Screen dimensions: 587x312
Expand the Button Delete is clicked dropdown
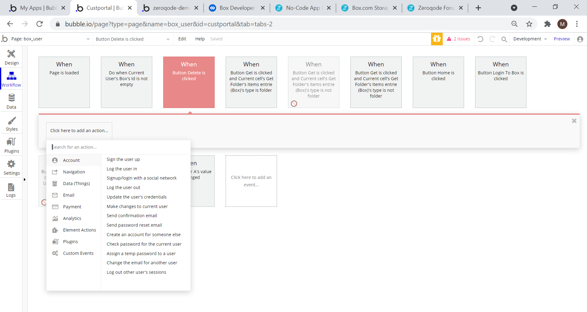[x=168, y=39]
